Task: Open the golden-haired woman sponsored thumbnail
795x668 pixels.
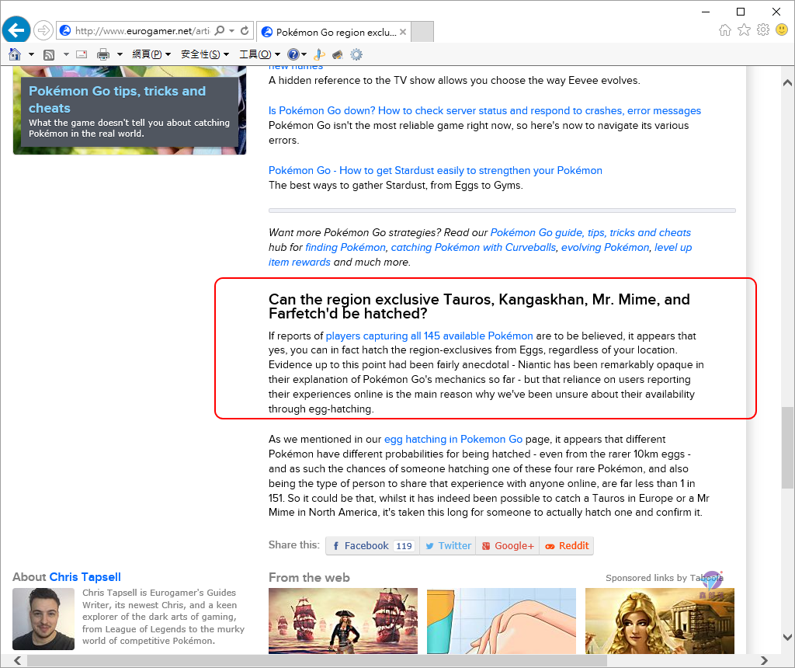Action: pos(660,621)
